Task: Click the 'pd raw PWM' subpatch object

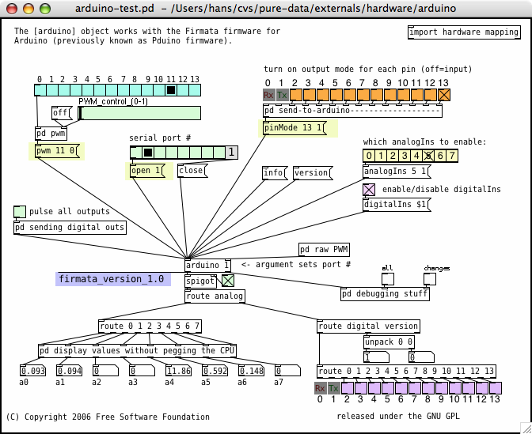Action: pos(323,250)
